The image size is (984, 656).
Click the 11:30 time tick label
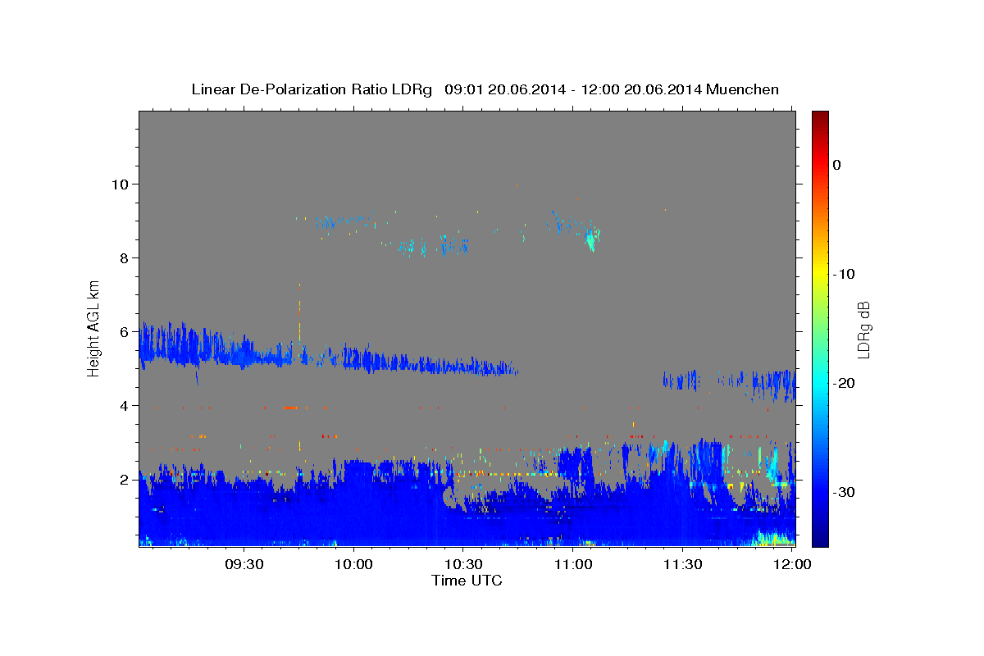pos(682,564)
